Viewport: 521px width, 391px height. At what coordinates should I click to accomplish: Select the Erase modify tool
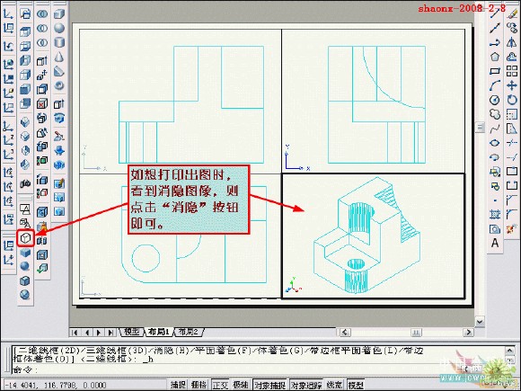point(512,13)
